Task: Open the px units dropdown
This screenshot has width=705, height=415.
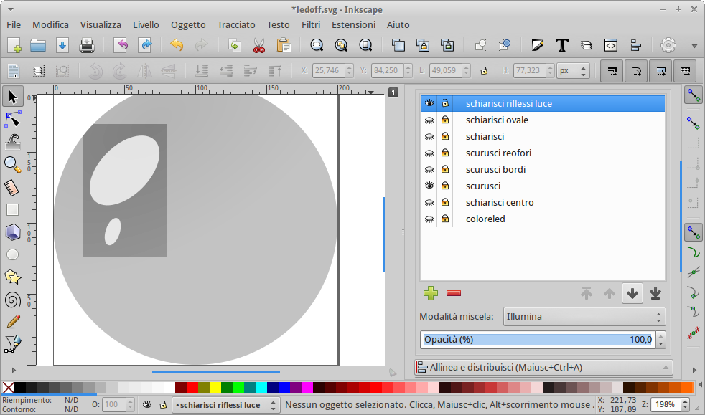Action: pos(573,71)
